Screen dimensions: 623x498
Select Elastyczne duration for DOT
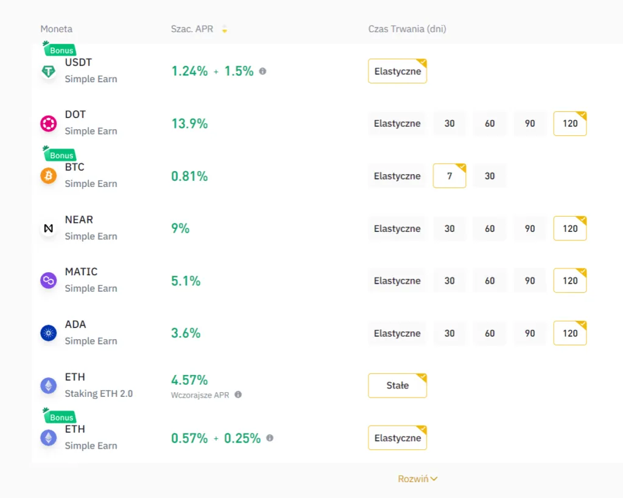(397, 124)
